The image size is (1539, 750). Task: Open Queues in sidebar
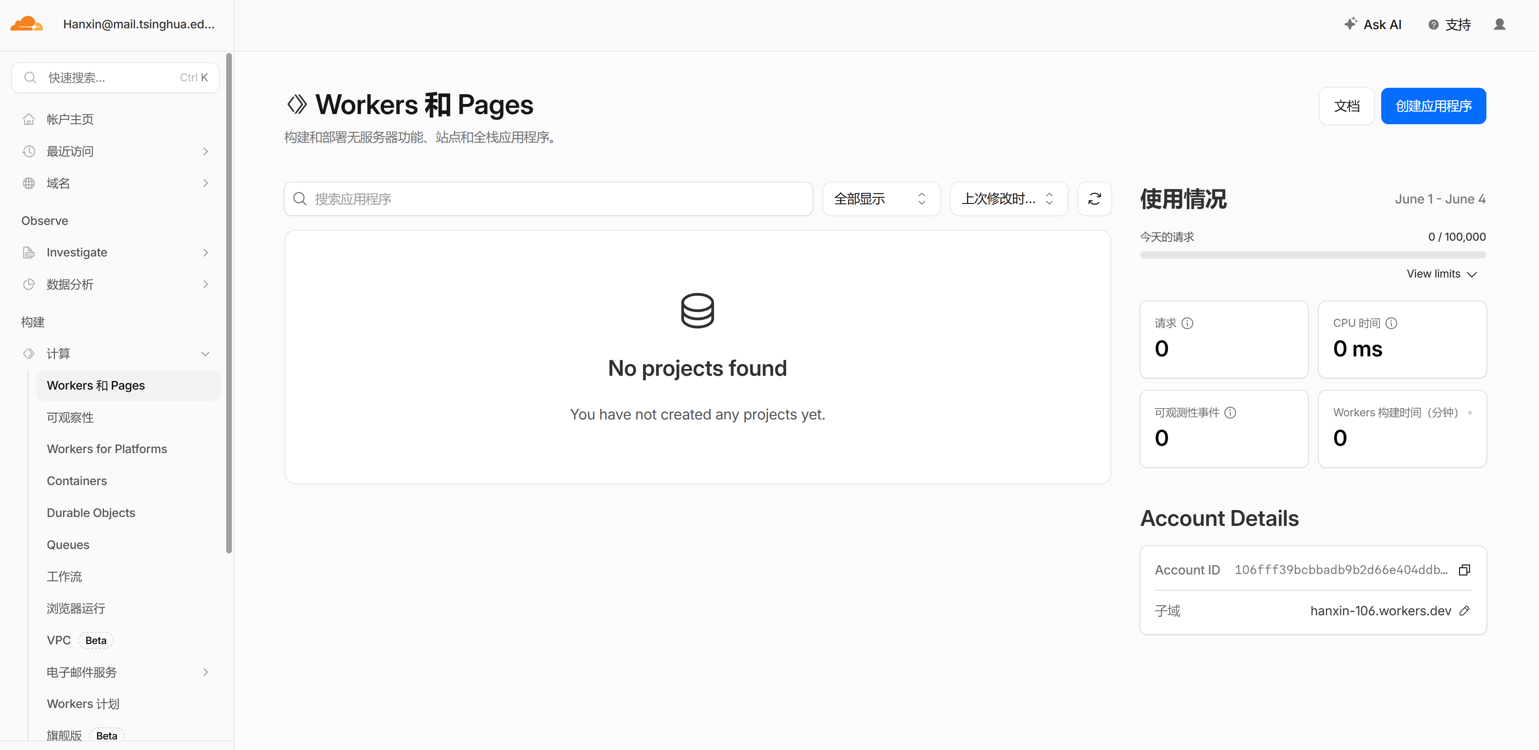68,545
